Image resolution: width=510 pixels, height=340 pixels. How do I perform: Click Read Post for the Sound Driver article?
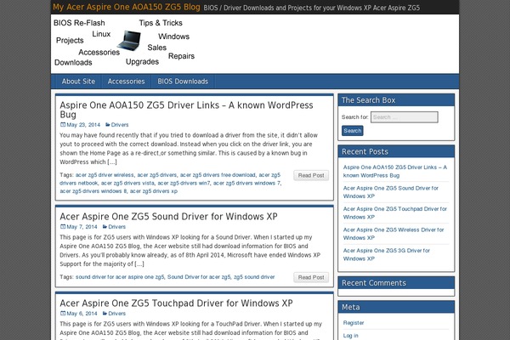coord(311,277)
